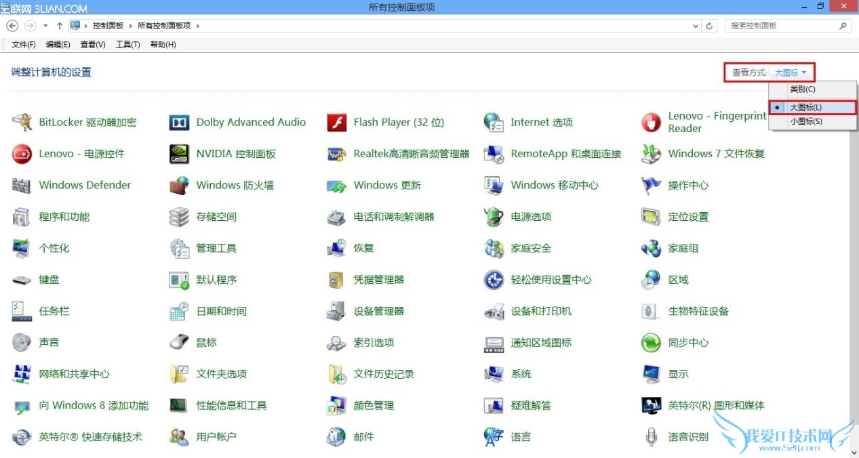Go up one level with up arrow
Image resolution: width=859 pixels, height=458 pixels.
coord(60,26)
